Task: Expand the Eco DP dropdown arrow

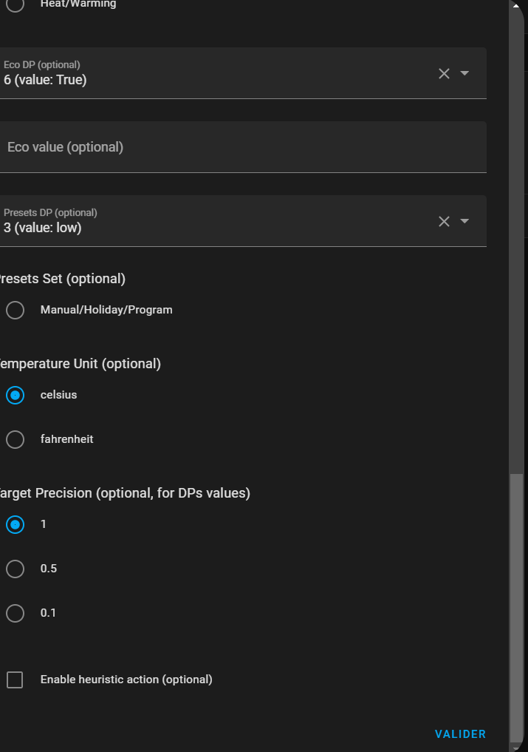Action: pos(464,73)
